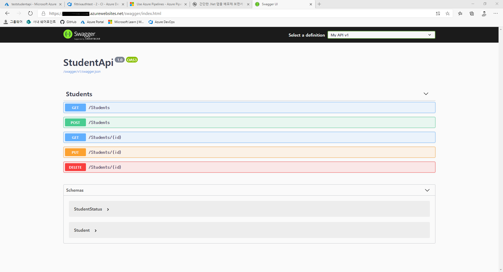Image resolution: width=503 pixels, height=272 pixels.
Task: Click the user profile avatar icon
Action: click(x=484, y=14)
